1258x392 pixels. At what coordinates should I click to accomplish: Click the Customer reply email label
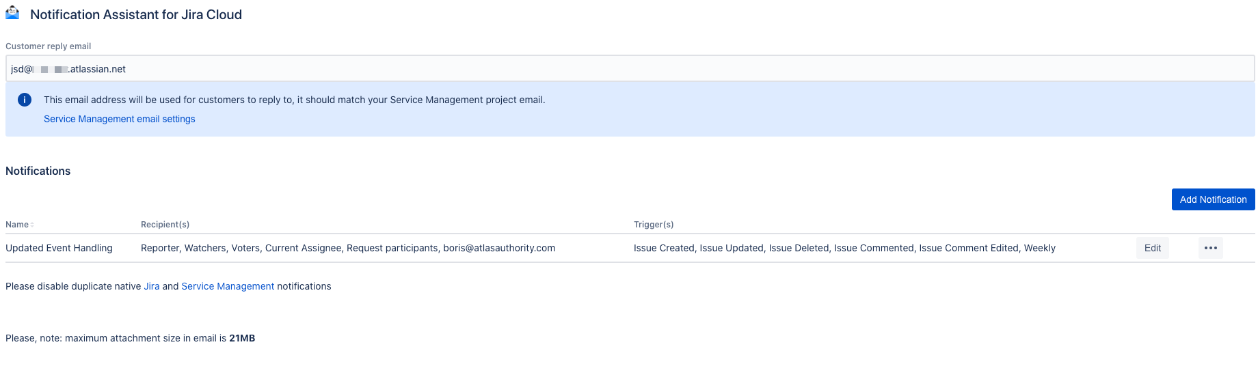tap(48, 46)
